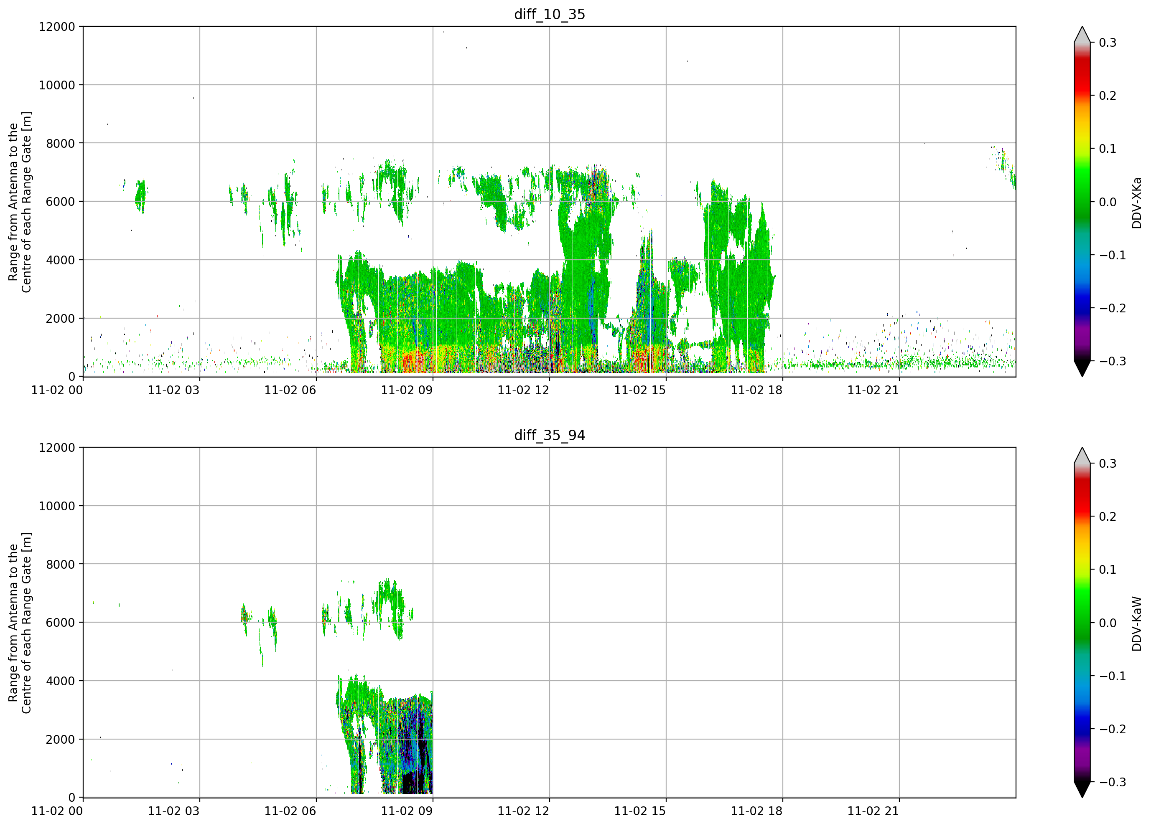The width and height of the screenshot is (1151, 826).
Task: Click the 0.2 tick on DDV-KaW colorbar
Action: coord(1108,517)
